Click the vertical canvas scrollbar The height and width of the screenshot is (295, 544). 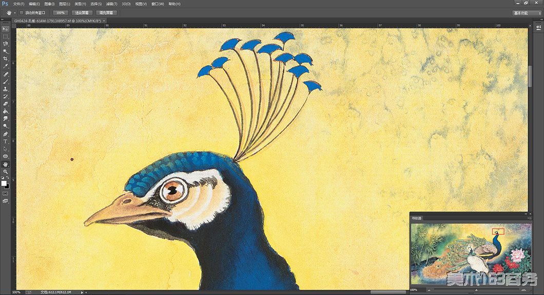click(x=530, y=76)
